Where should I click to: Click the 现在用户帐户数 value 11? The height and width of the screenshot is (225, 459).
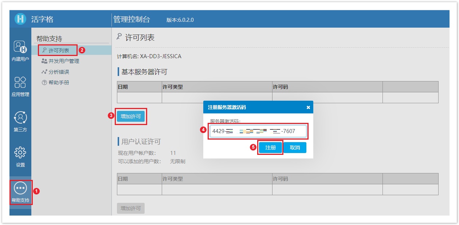(x=173, y=153)
